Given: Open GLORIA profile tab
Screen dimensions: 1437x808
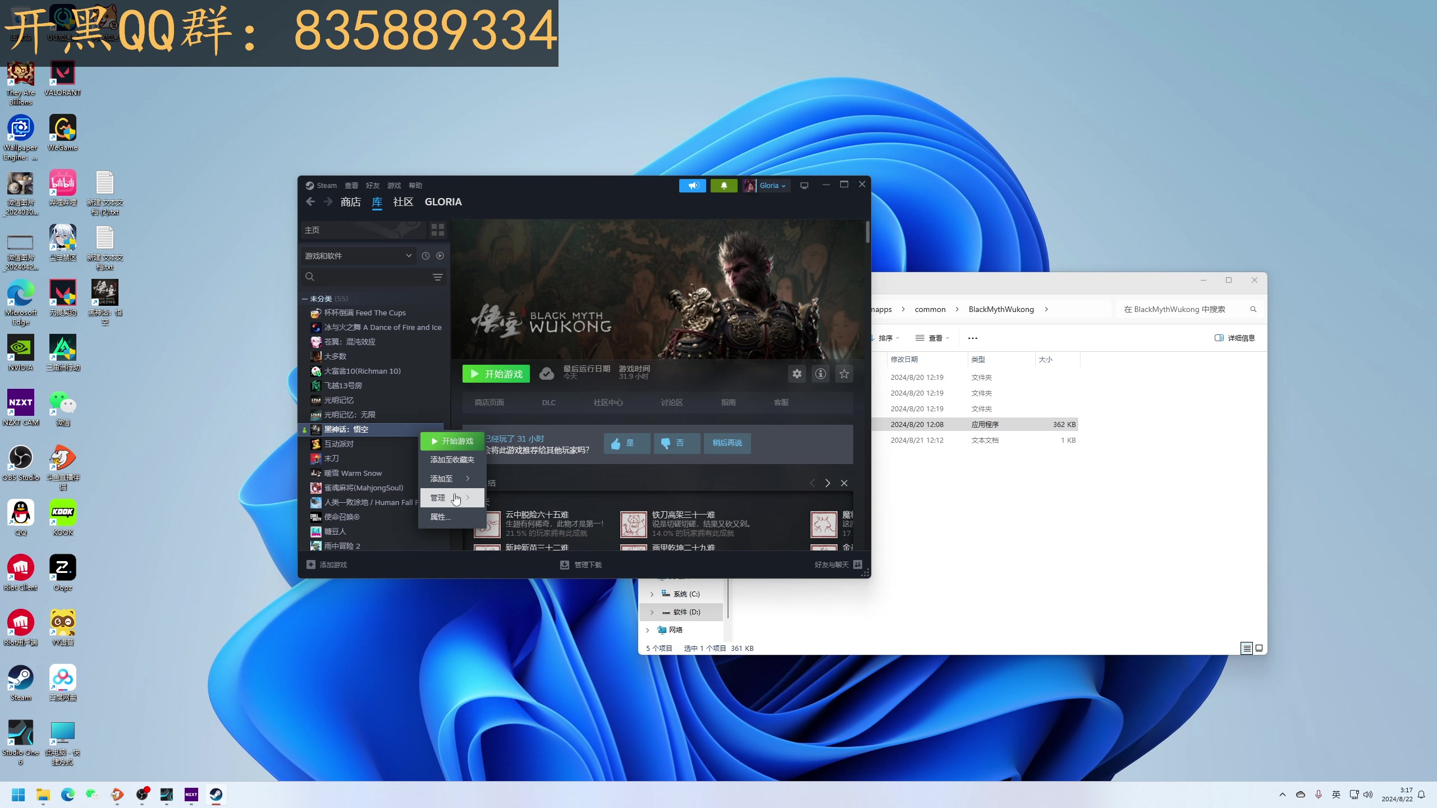Looking at the screenshot, I should [x=443, y=202].
